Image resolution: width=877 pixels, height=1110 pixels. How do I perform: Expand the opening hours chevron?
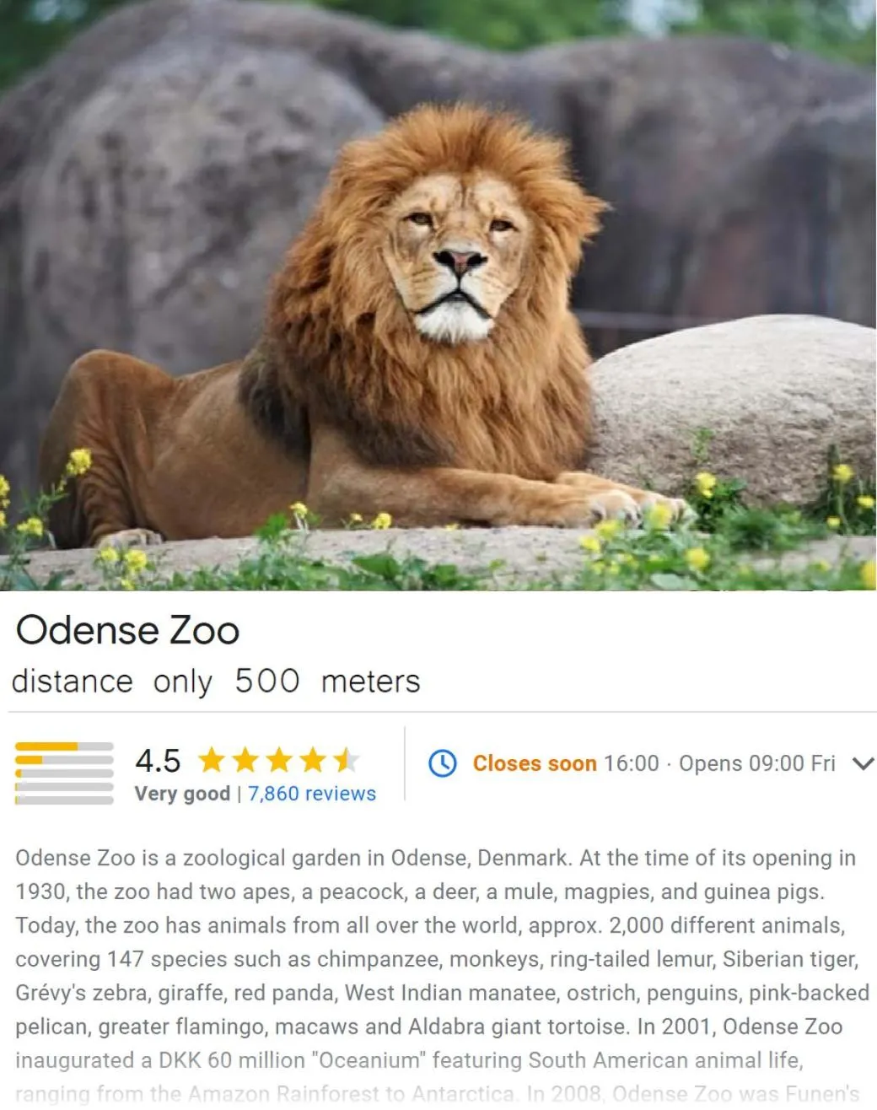[863, 763]
